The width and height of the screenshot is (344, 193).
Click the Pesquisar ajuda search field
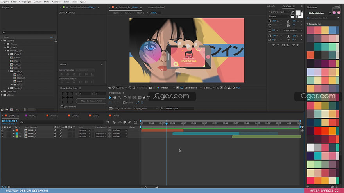[x=177, y=108]
